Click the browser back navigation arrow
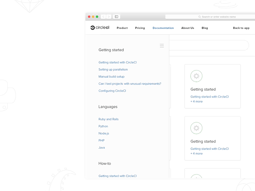 tap(103, 17)
